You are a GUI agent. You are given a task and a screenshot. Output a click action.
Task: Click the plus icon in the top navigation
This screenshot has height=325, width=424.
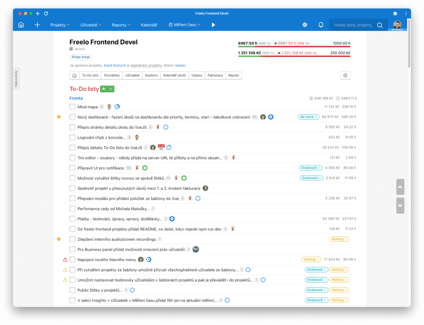37,25
